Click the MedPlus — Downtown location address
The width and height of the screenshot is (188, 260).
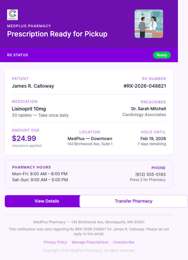pos(90,139)
